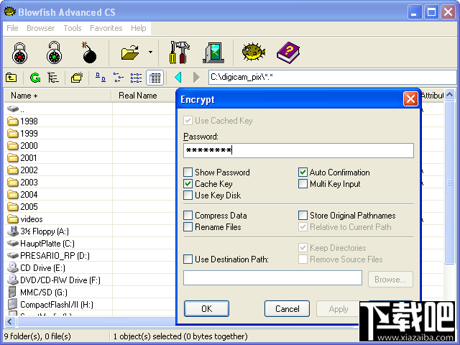The height and width of the screenshot is (345, 460).
Task: Open the hammer and screwdriver options icon
Action: pos(179,52)
